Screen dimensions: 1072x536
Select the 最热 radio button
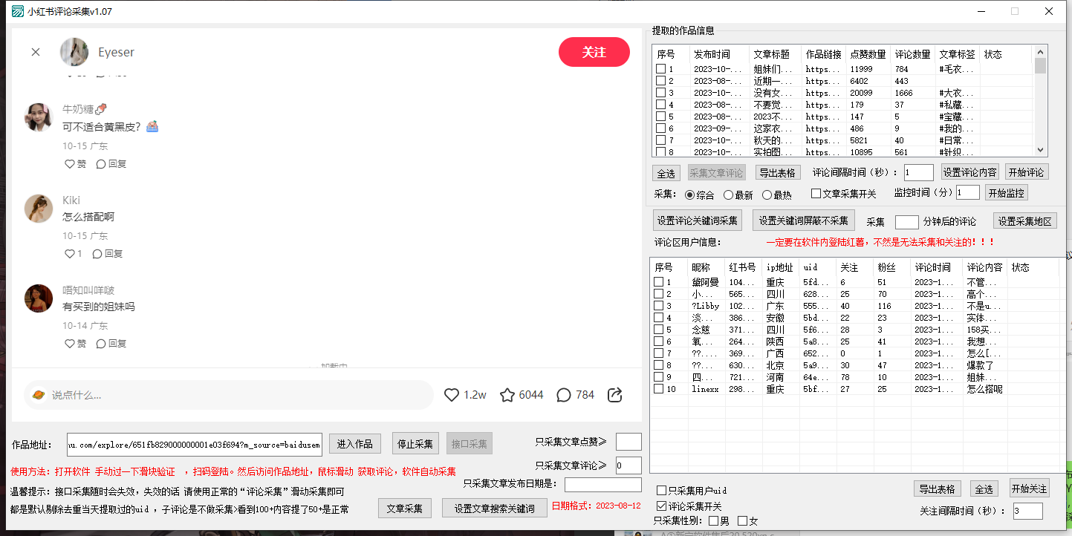coord(767,195)
